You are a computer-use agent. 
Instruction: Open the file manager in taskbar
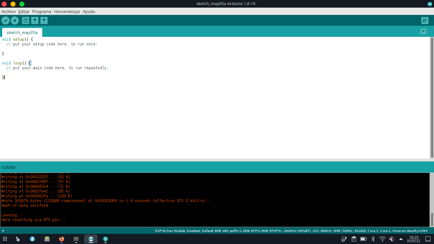[47, 239]
